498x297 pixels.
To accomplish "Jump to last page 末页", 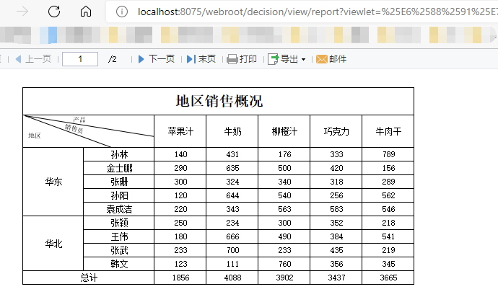I will (x=201, y=59).
